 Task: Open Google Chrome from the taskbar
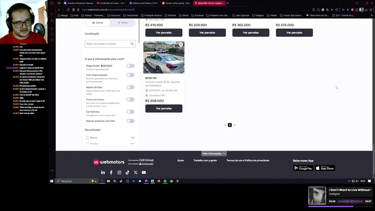click(171, 181)
